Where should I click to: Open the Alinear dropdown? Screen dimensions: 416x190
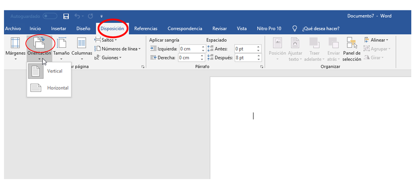376,40
